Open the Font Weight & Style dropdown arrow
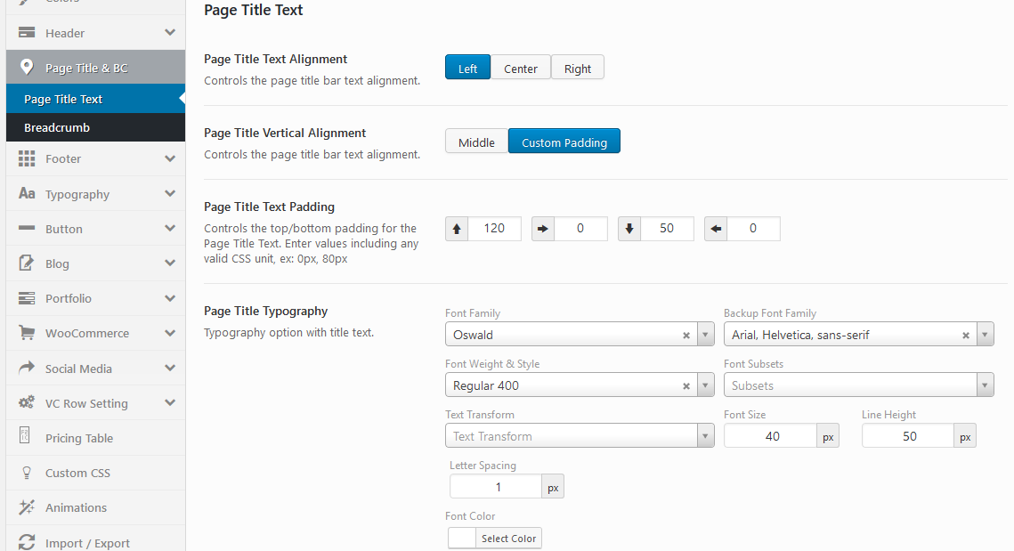Screen dimensions: 1014x551 coord(706,385)
